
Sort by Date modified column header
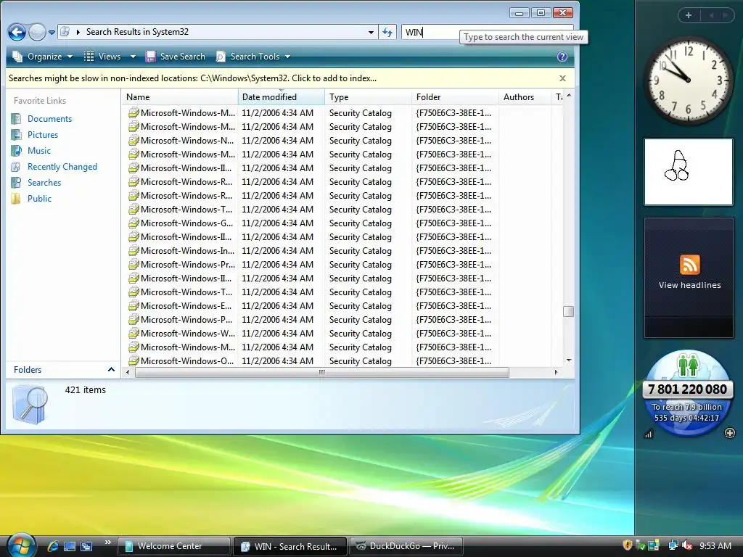(x=281, y=96)
